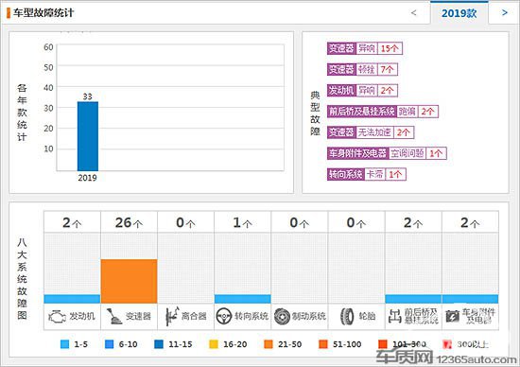Click the orange transmission bar in systems chart

pyautogui.click(x=129, y=281)
